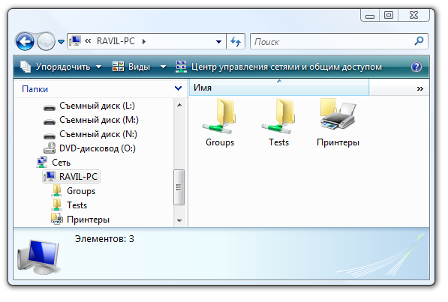This screenshot has width=448, height=302.
Task: Expand hidden columns with double chevron
Action: (x=419, y=88)
